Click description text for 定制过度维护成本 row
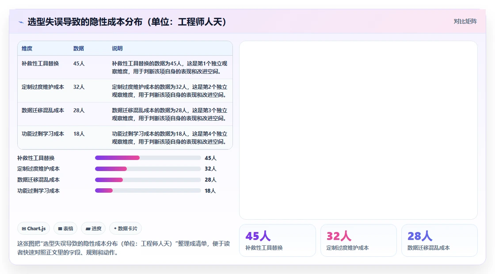 point(170,91)
